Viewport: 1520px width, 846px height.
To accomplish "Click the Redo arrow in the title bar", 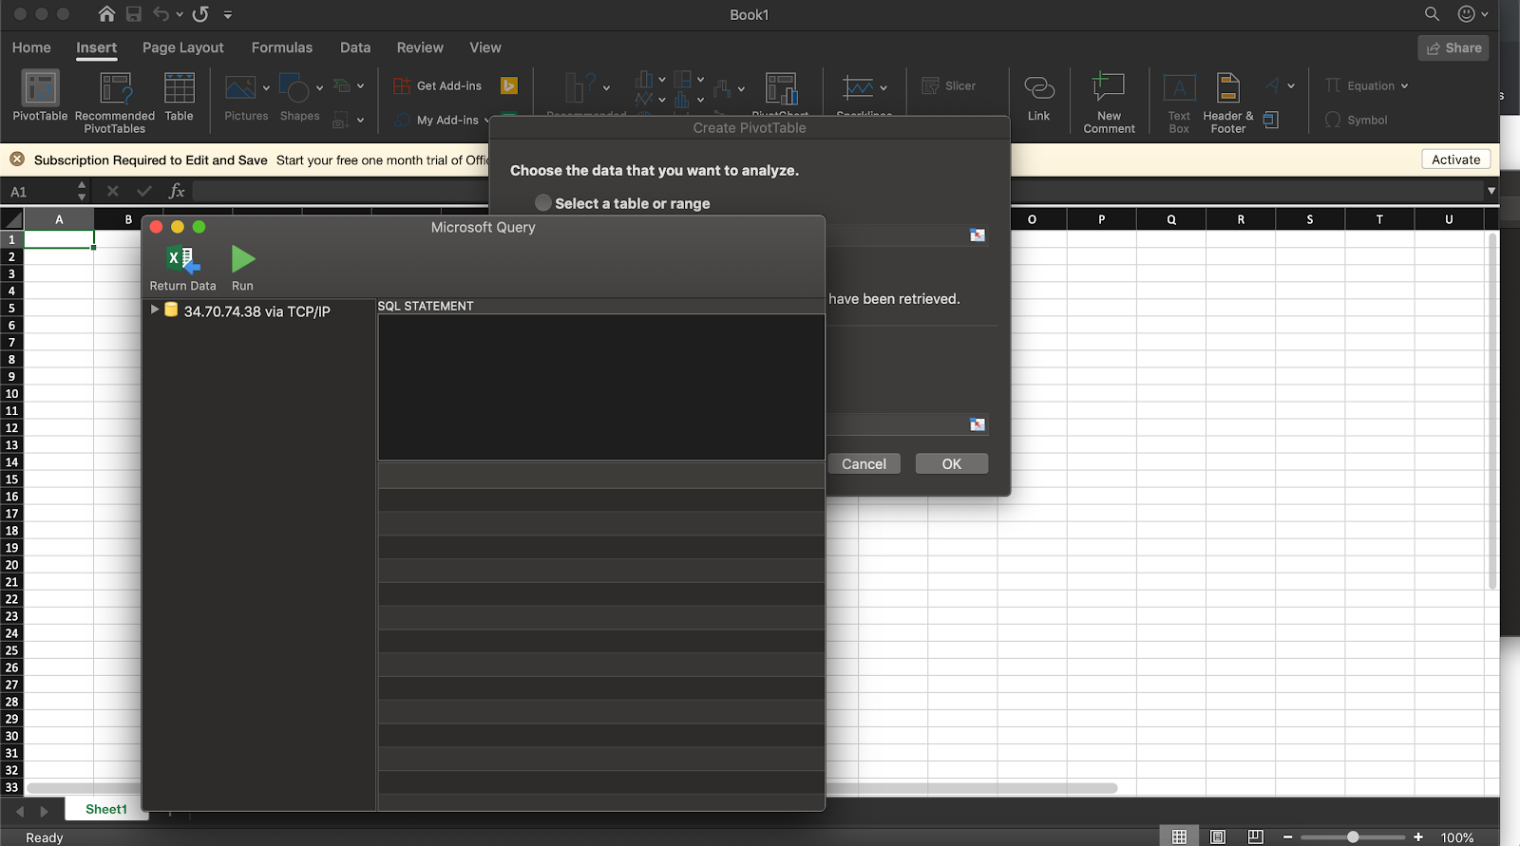I will (200, 14).
